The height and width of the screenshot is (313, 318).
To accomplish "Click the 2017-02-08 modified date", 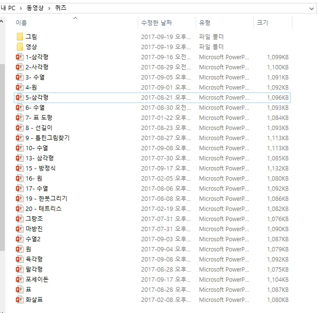I will click(x=166, y=300).
